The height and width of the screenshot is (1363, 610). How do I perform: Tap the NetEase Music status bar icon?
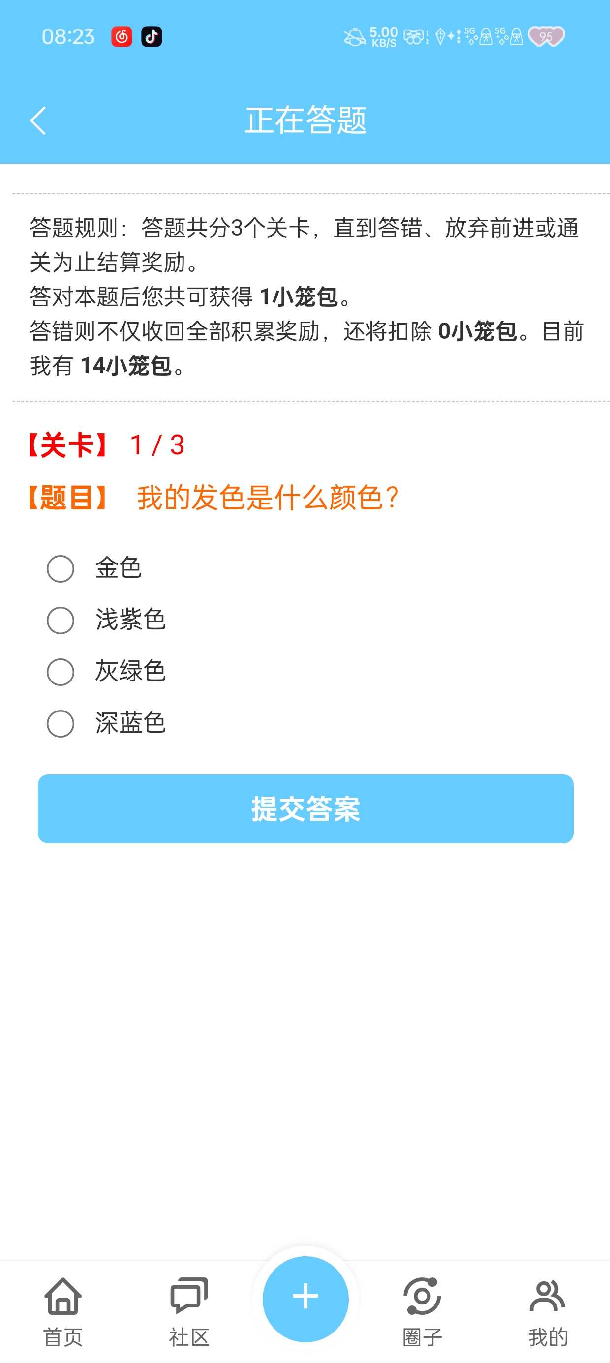121,36
